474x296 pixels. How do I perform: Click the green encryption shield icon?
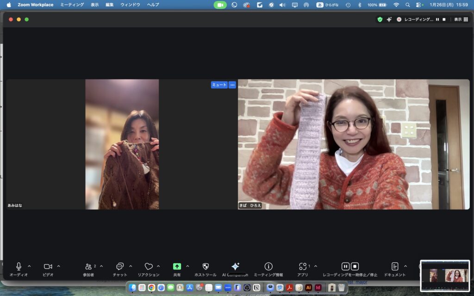point(380,19)
